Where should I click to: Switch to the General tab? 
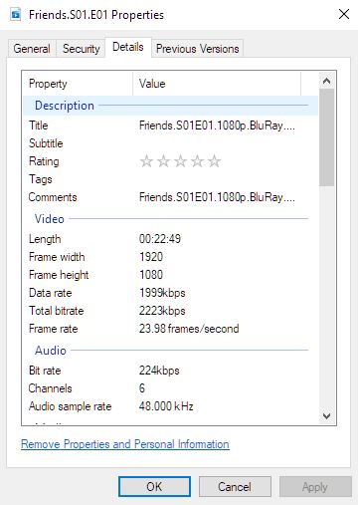pyautogui.click(x=32, y=49)
